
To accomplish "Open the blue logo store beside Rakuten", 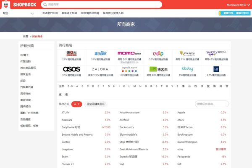I will pos(100,53).
